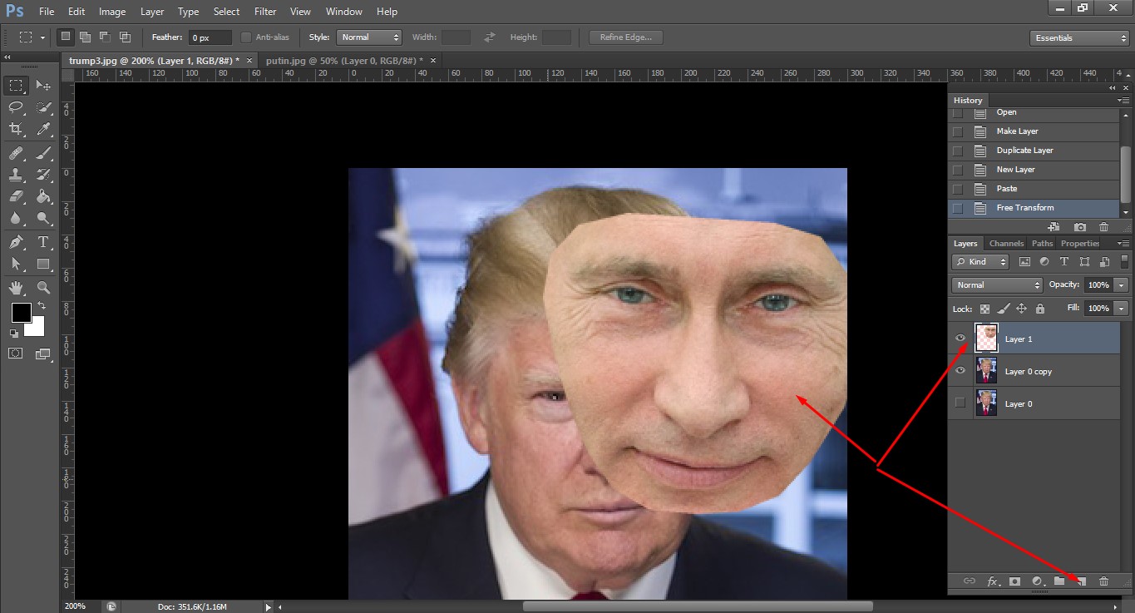The height and width of the screenshot is (613, 1135).
Task: Open the Filter menu
Action: point(265,12)
